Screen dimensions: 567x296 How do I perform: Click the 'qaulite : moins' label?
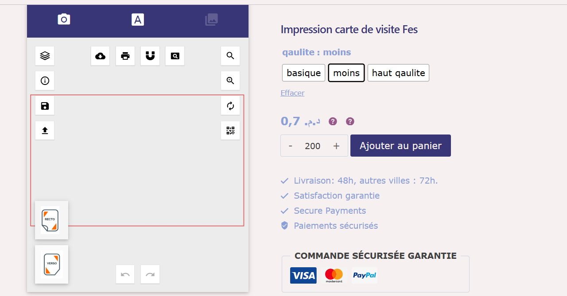click(x=317, y=52)
